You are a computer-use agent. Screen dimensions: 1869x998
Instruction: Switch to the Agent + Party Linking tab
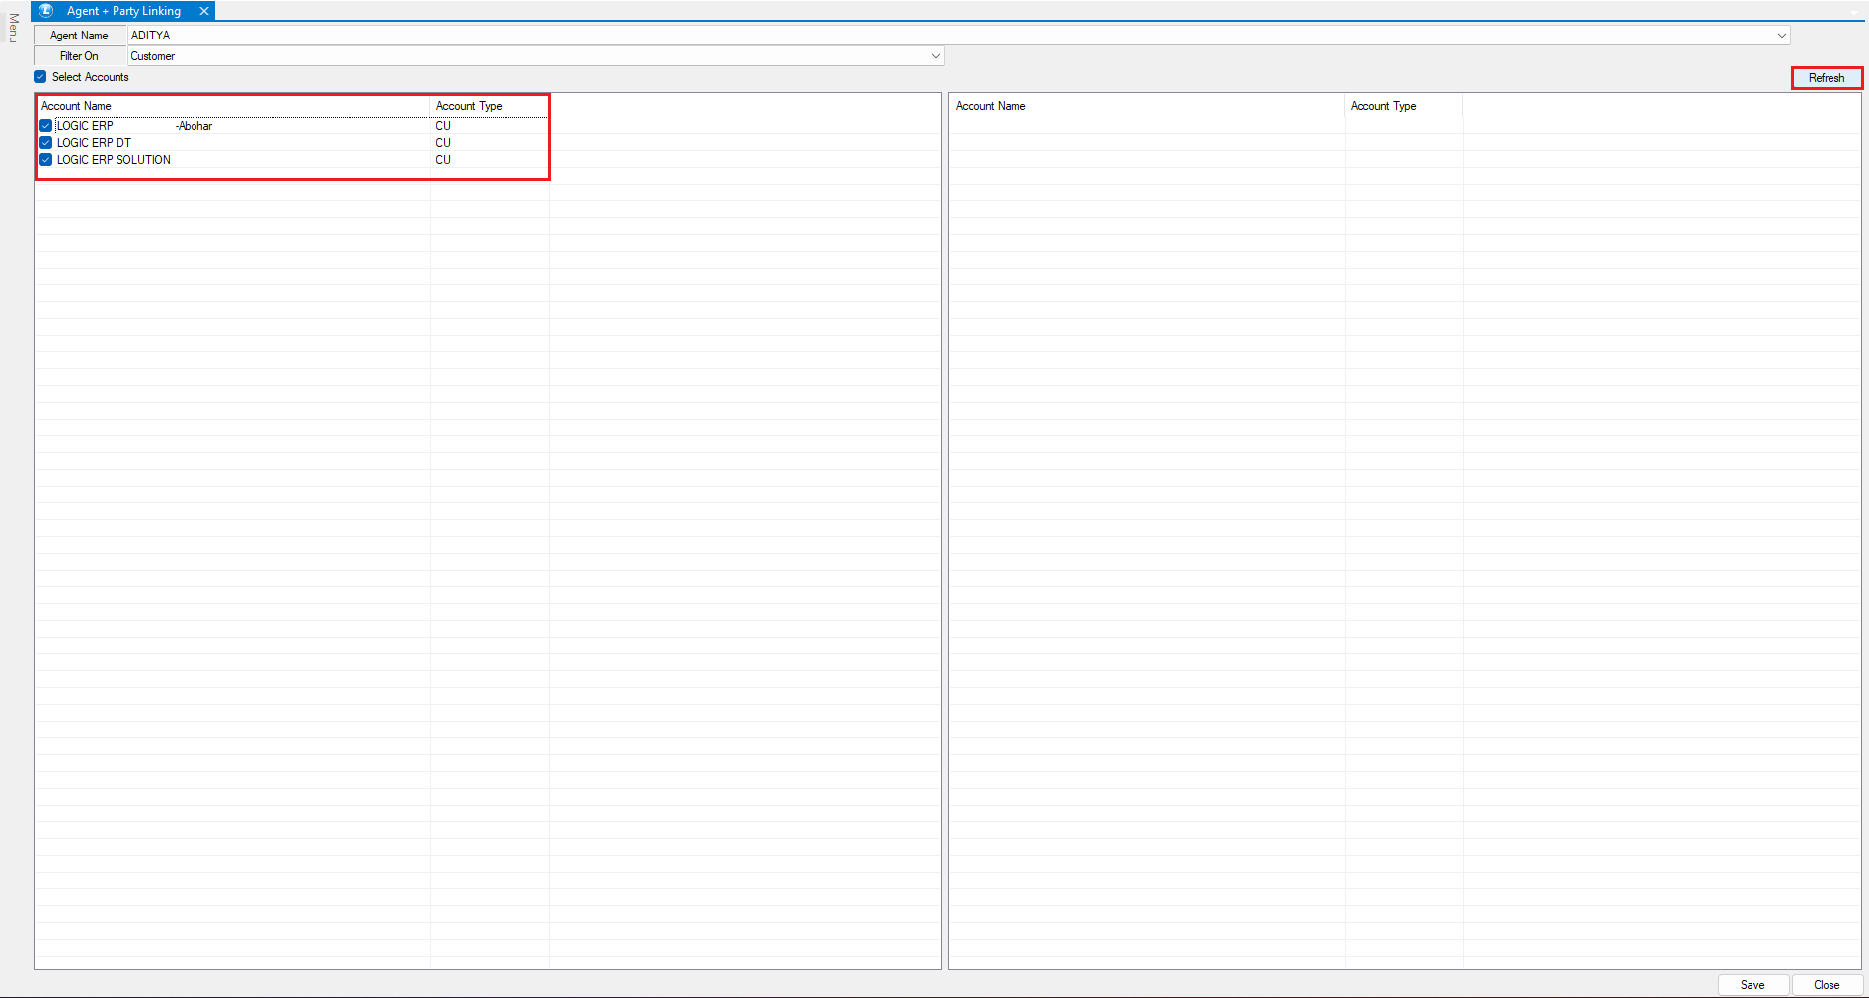pos(123,11)
